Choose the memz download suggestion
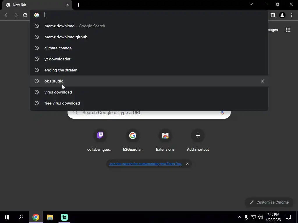This screenshot has height=223, width=298. coord(149,26)
